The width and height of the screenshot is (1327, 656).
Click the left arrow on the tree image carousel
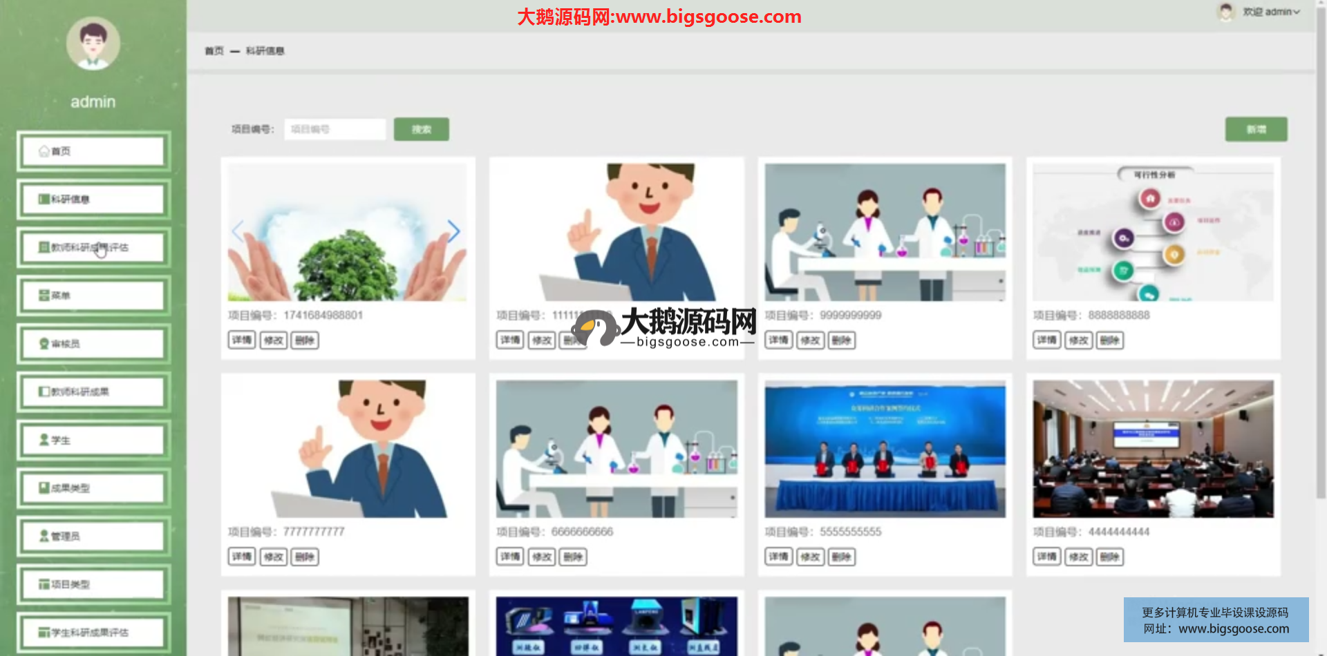pos(238,231)
